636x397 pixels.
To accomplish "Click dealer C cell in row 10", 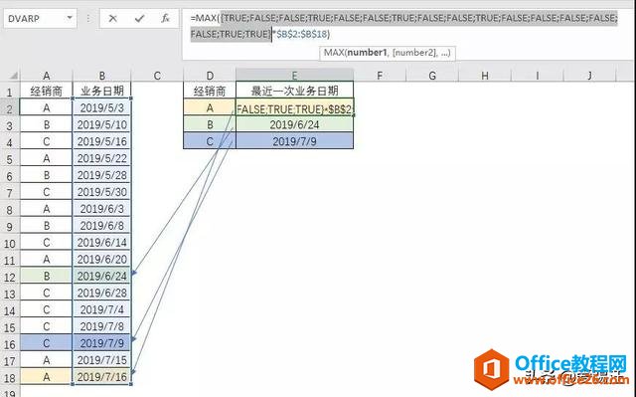I will (x=47, y=243).
